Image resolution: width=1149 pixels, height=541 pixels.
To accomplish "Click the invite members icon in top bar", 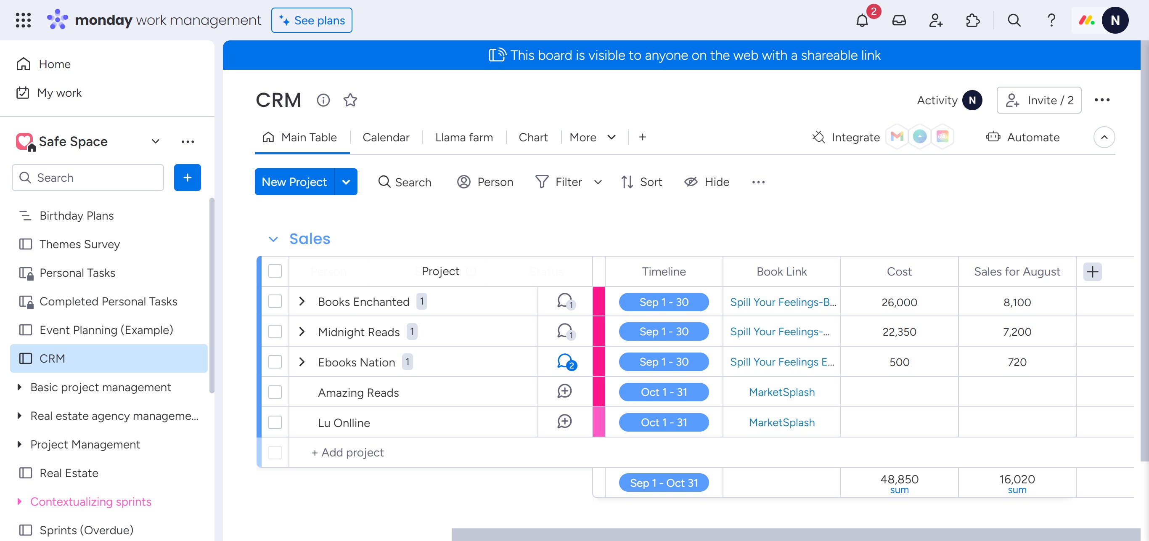I will coord(935,21).
